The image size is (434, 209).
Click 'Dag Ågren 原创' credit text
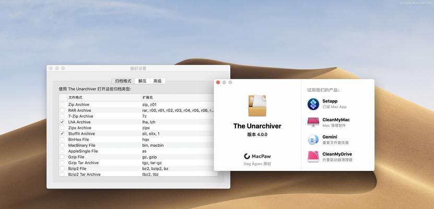(x=257, y=164)
